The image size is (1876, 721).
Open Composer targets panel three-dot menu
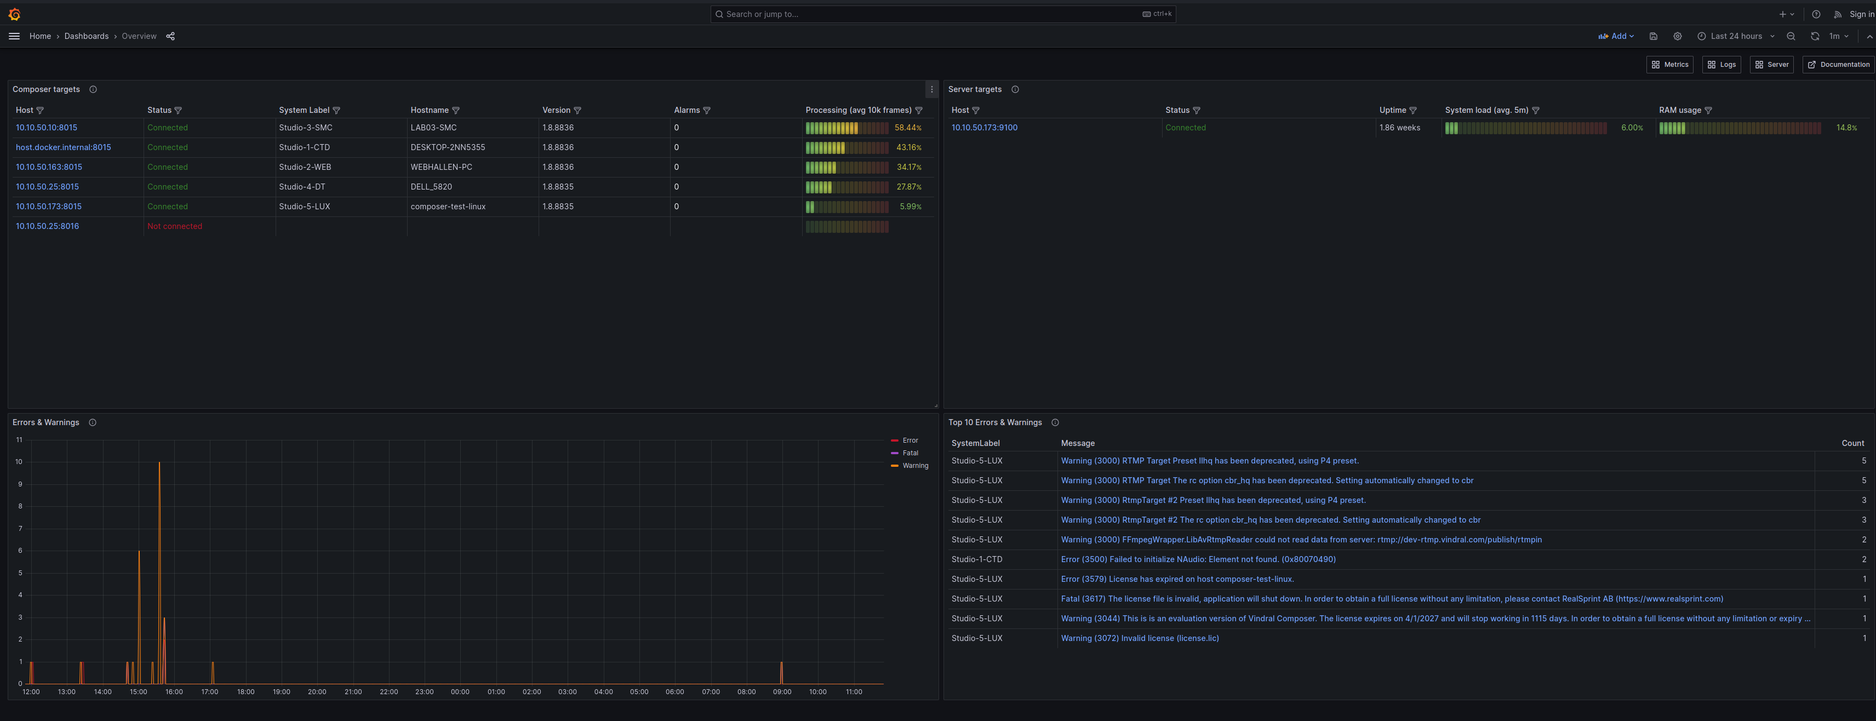pyautogui.click(x=931, y=90)
